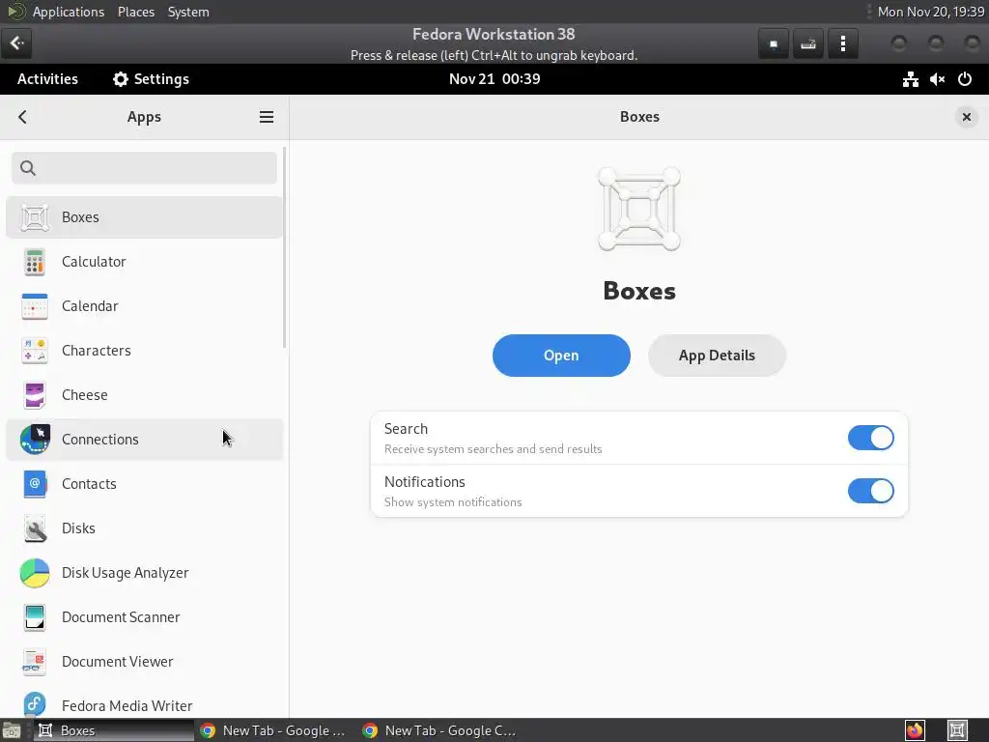Select the Characters row text
This screenshot has width=989, height=742.
(97, 351)
